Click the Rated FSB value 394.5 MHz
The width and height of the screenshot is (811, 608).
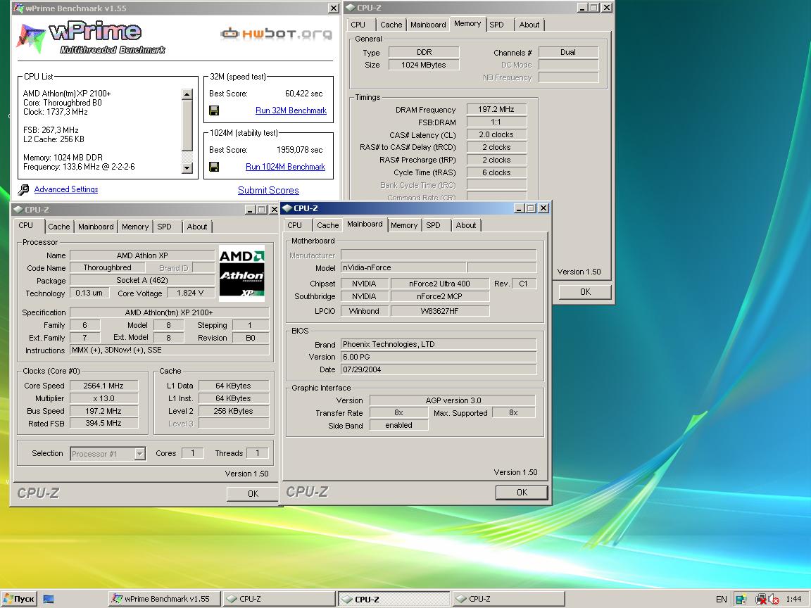tap(103, 423)
